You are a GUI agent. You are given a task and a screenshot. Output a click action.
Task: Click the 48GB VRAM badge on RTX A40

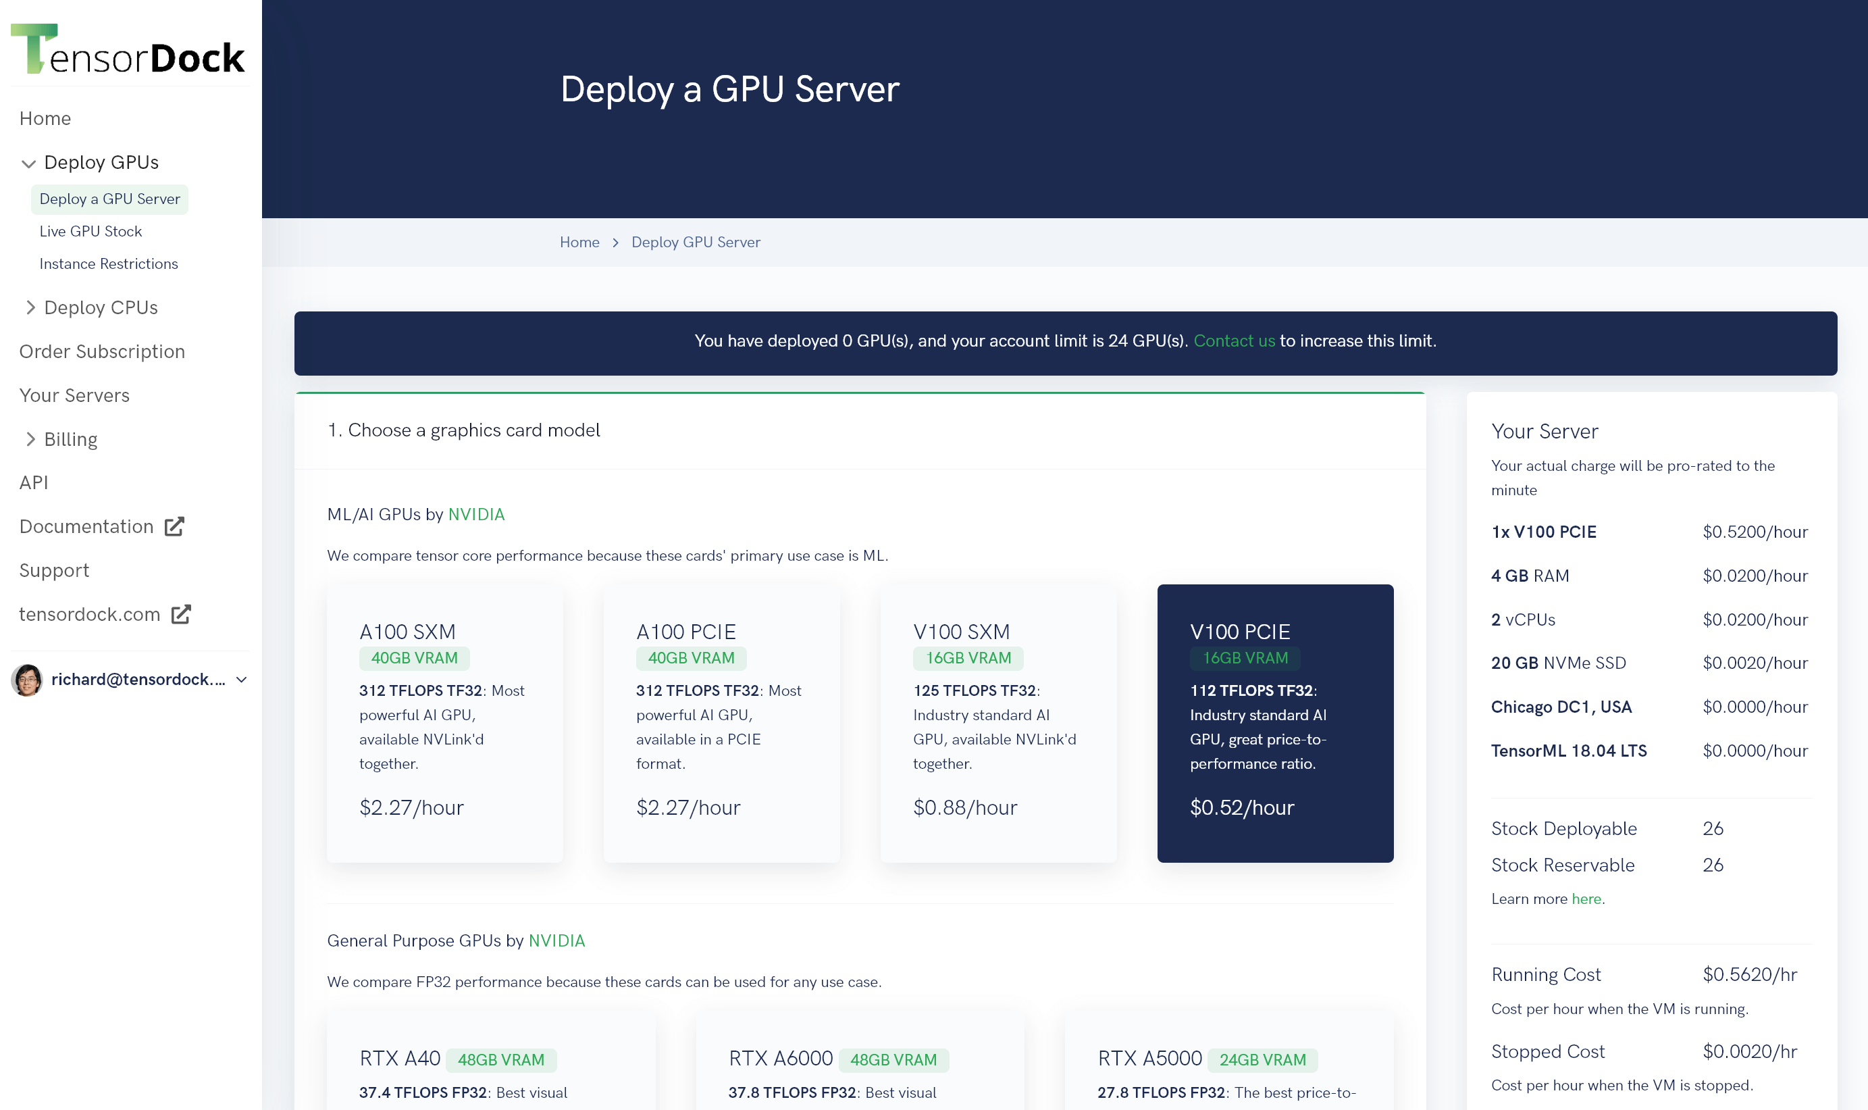(501, 1060)
